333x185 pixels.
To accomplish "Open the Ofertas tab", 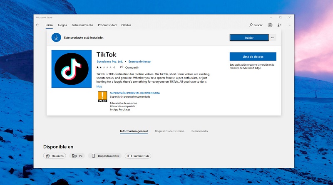I will 126,25.
